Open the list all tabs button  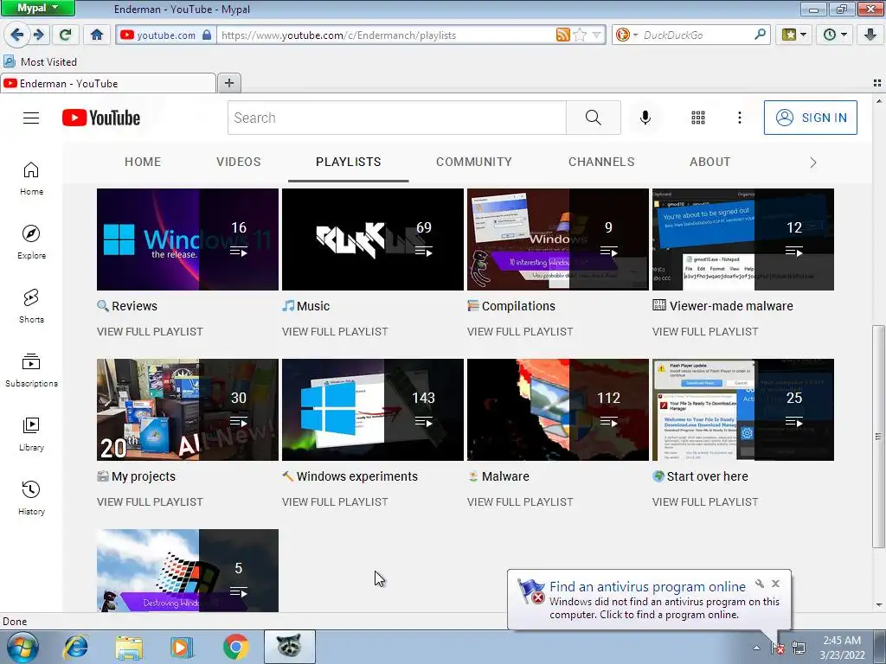pyautogui.click(x=877, y=83)
